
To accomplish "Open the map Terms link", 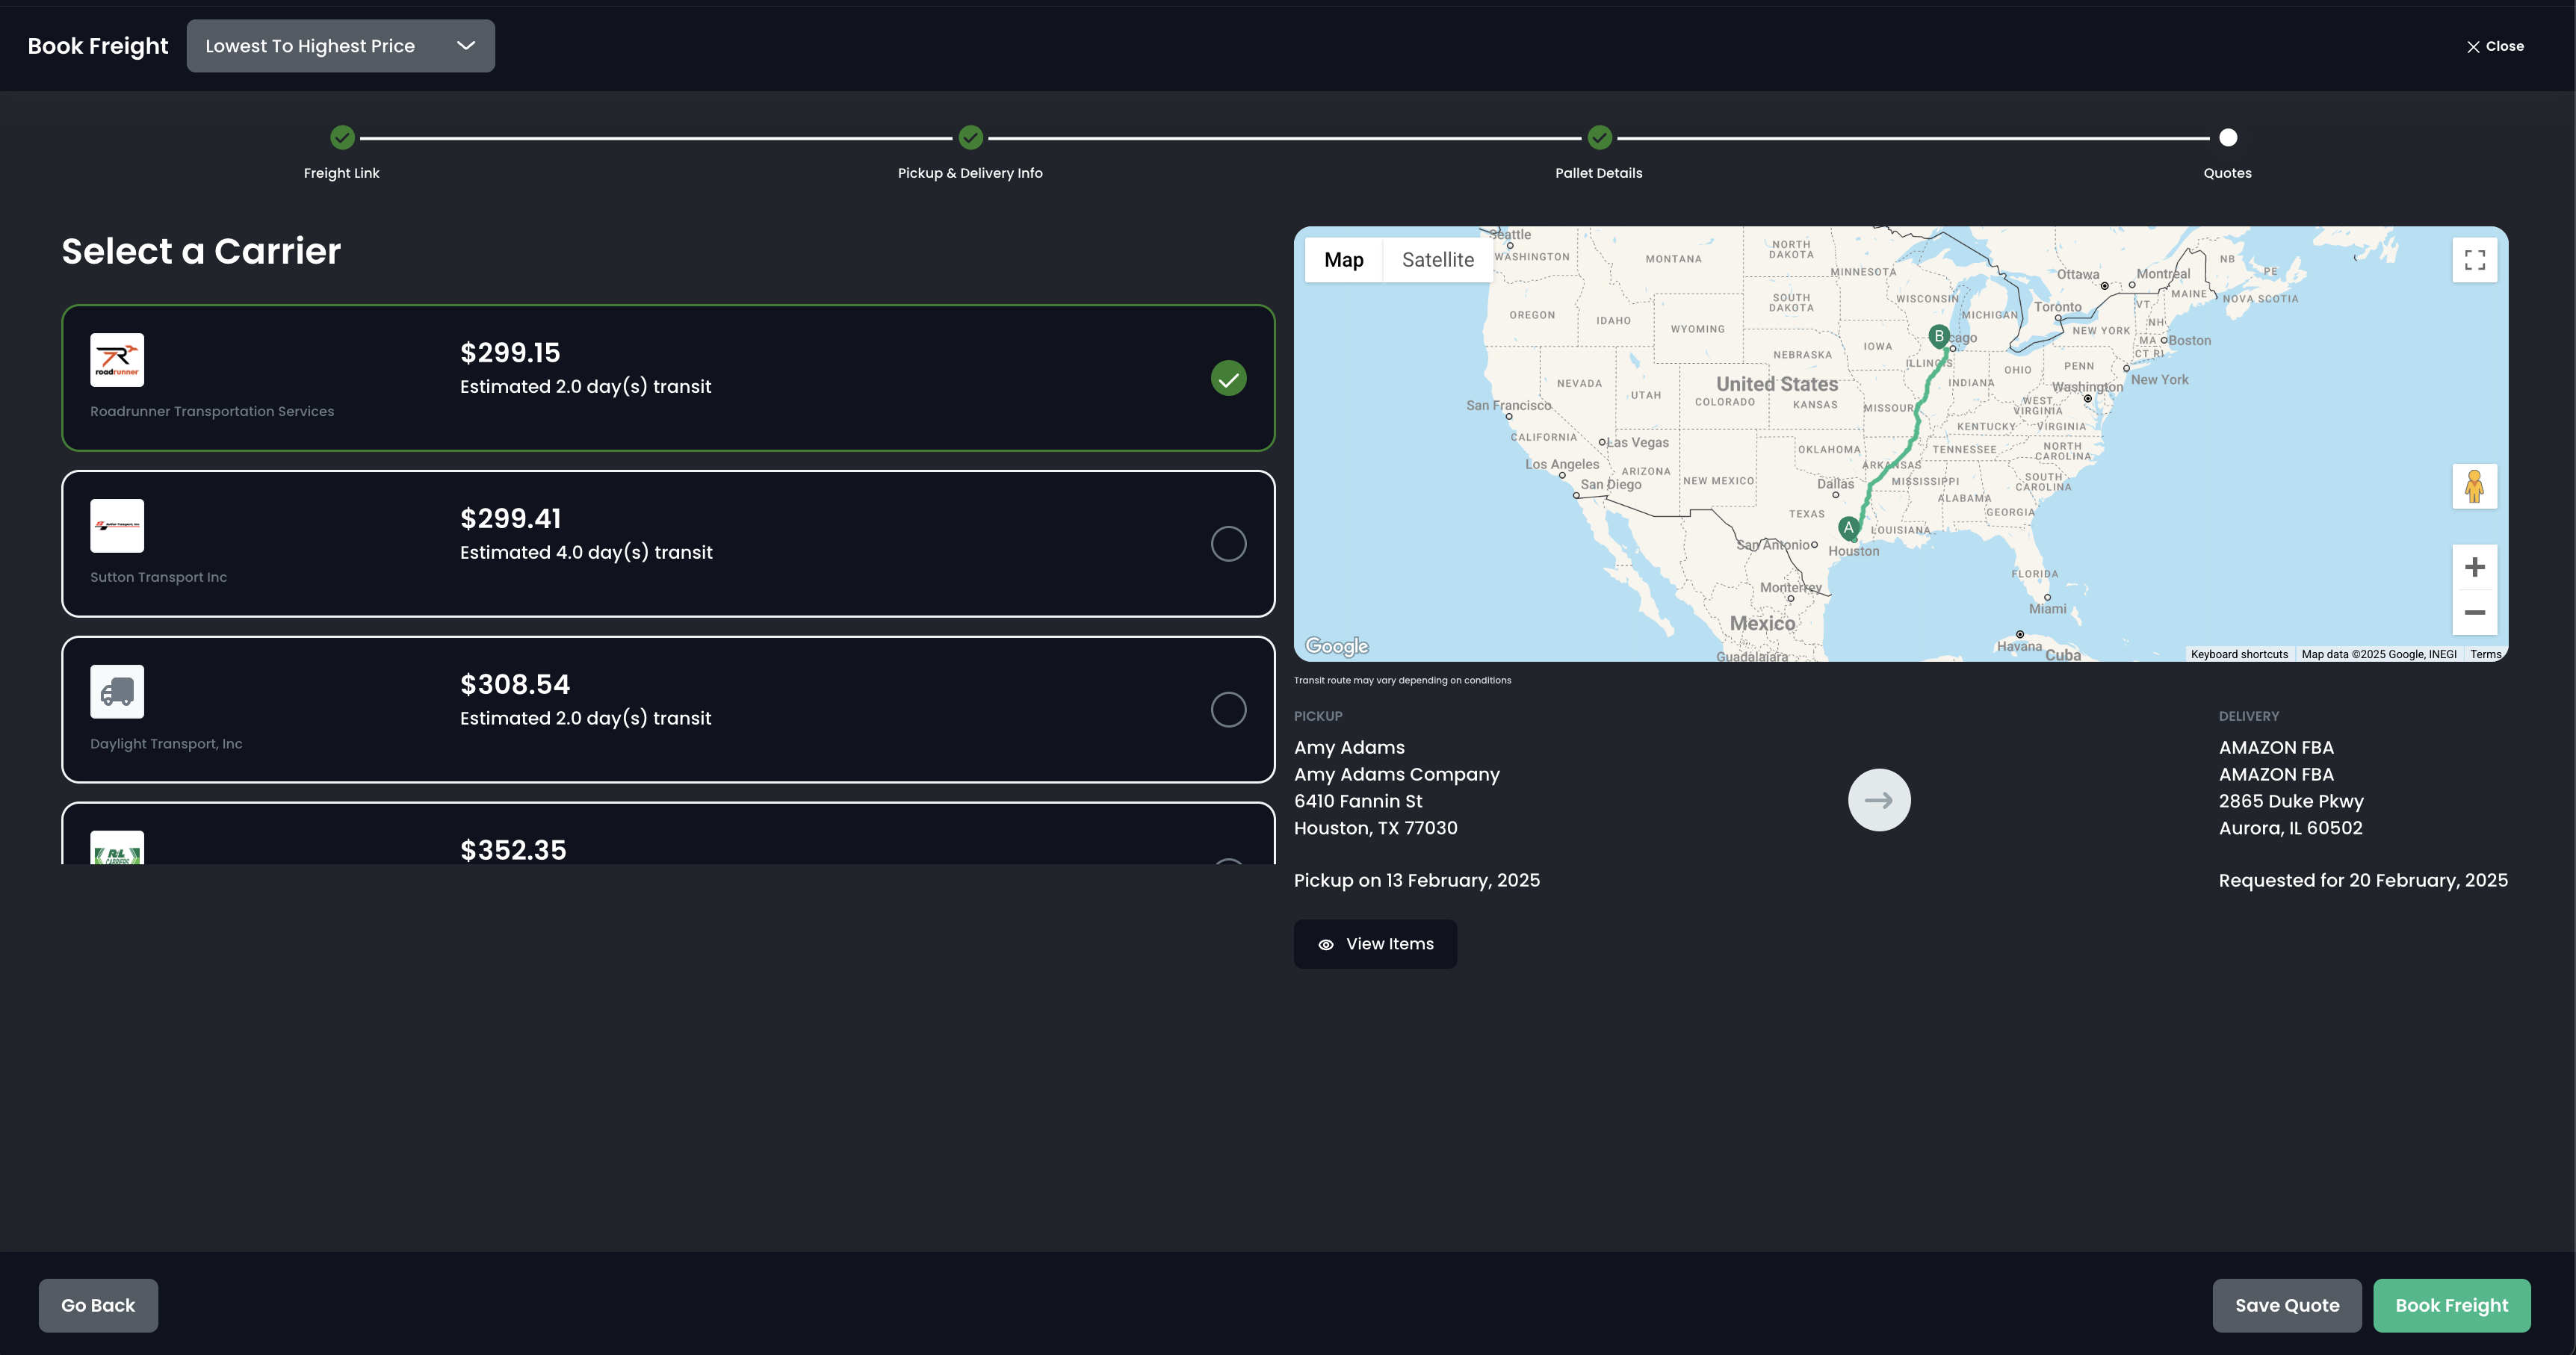I will tap(2485, 654).
